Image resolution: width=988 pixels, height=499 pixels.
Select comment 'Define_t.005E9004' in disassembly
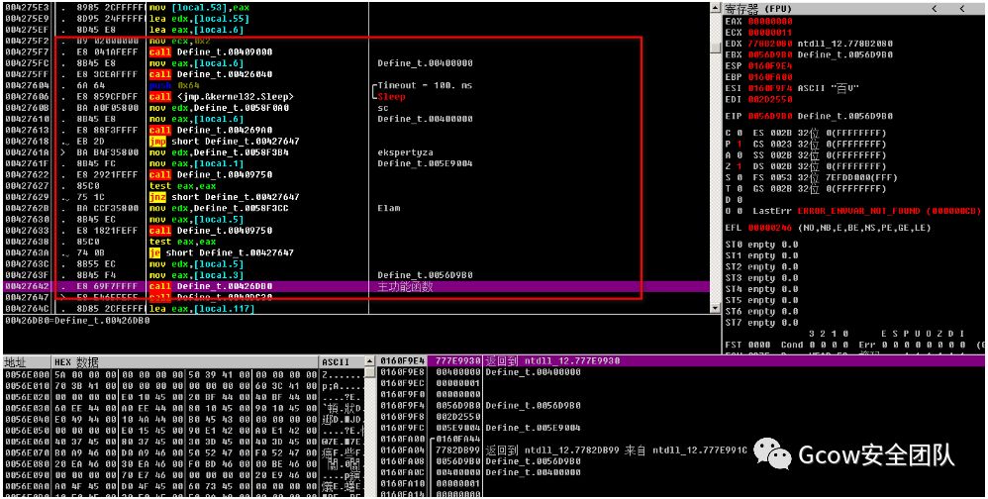tap(425, 163)
